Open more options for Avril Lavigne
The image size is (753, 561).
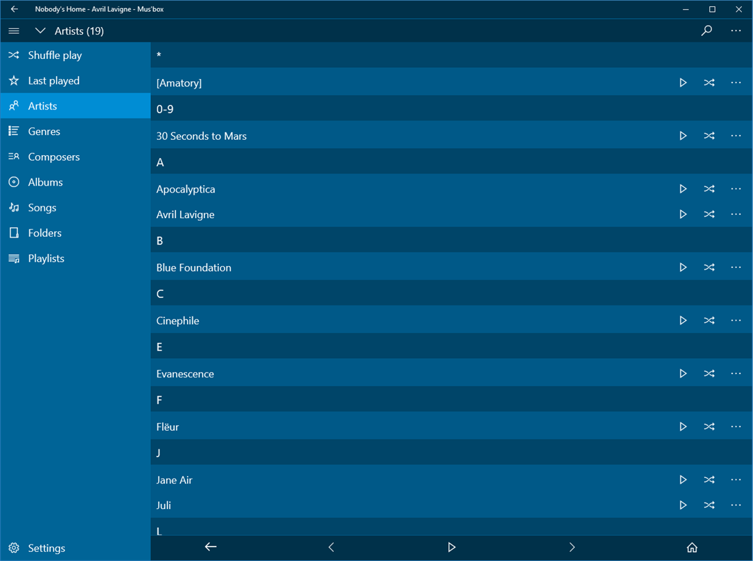pyautogui.click(x=736, y=214)
